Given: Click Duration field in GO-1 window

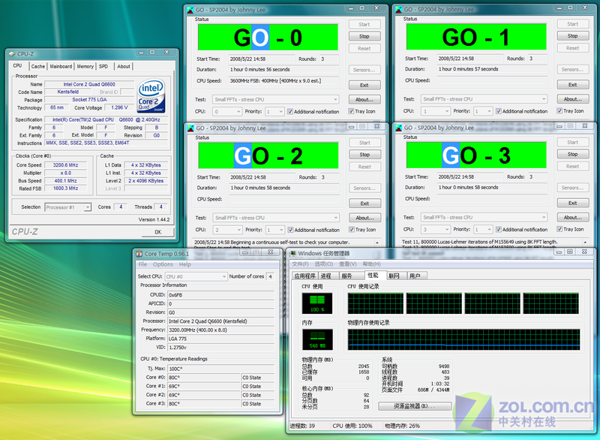Looking at the screenshot, I should [x=492, y=69].
